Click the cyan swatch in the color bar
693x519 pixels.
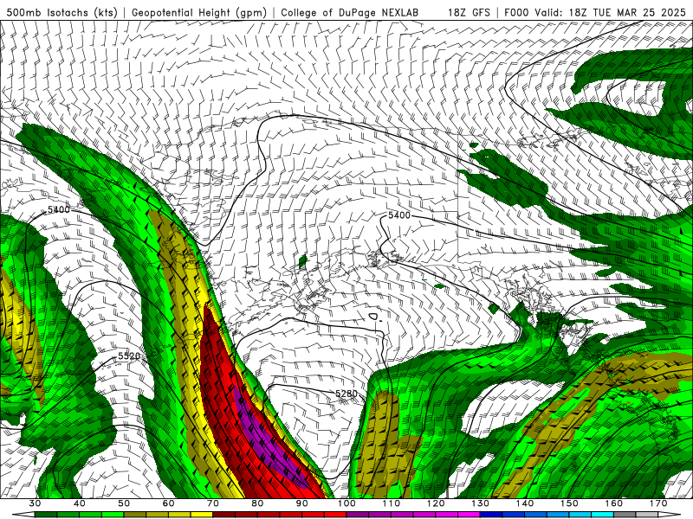(x=602, y=515)
